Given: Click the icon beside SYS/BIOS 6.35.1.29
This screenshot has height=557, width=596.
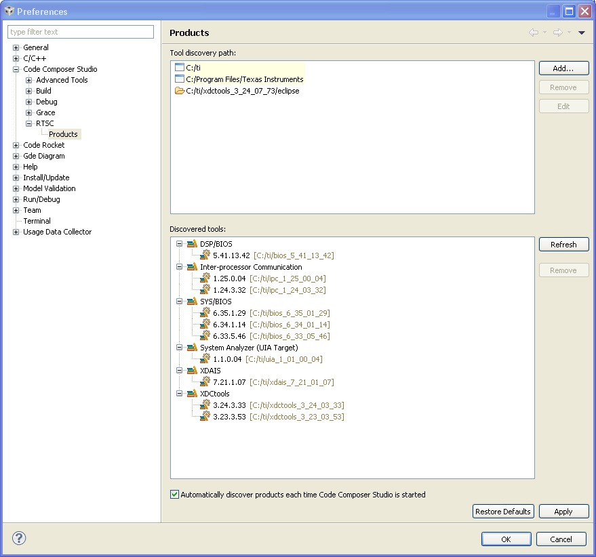Looking at the screenshot, I should pos(205,312).
